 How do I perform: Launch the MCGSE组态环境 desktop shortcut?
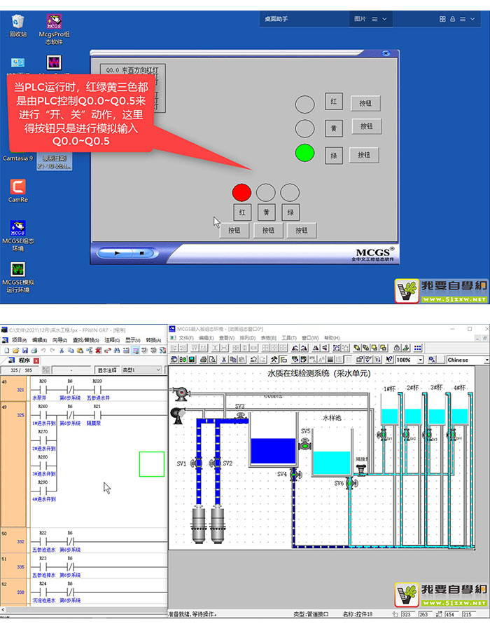click(x=18, y=236)
